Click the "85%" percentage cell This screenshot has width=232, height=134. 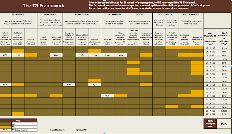coord(224,85)
